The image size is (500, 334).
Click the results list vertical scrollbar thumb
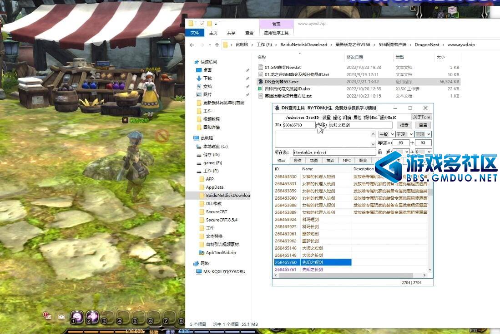tap(430, 192)
